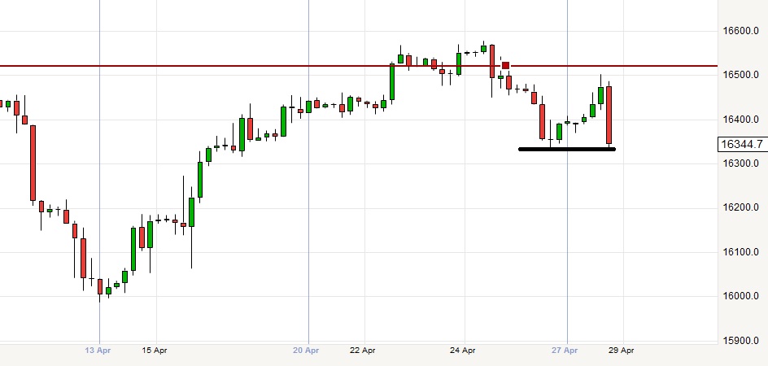Select the 15 Apr date label
The height and width of the screenshot is (366, 768).
(155, 351)
